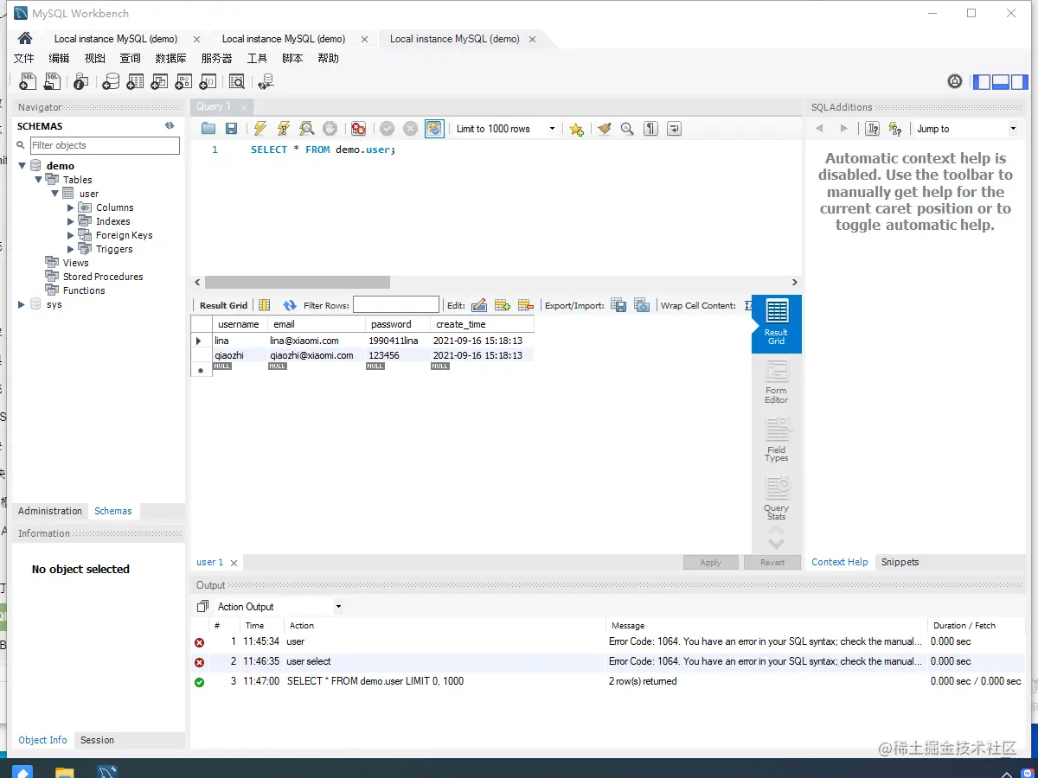1038x778 pixels.
Task: Expand the Columns node
Action: 71,207
